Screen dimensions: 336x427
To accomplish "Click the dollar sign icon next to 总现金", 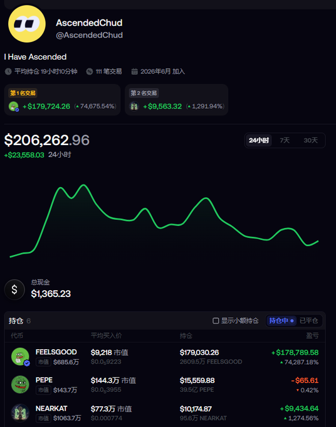I will [x=14, y=289].
